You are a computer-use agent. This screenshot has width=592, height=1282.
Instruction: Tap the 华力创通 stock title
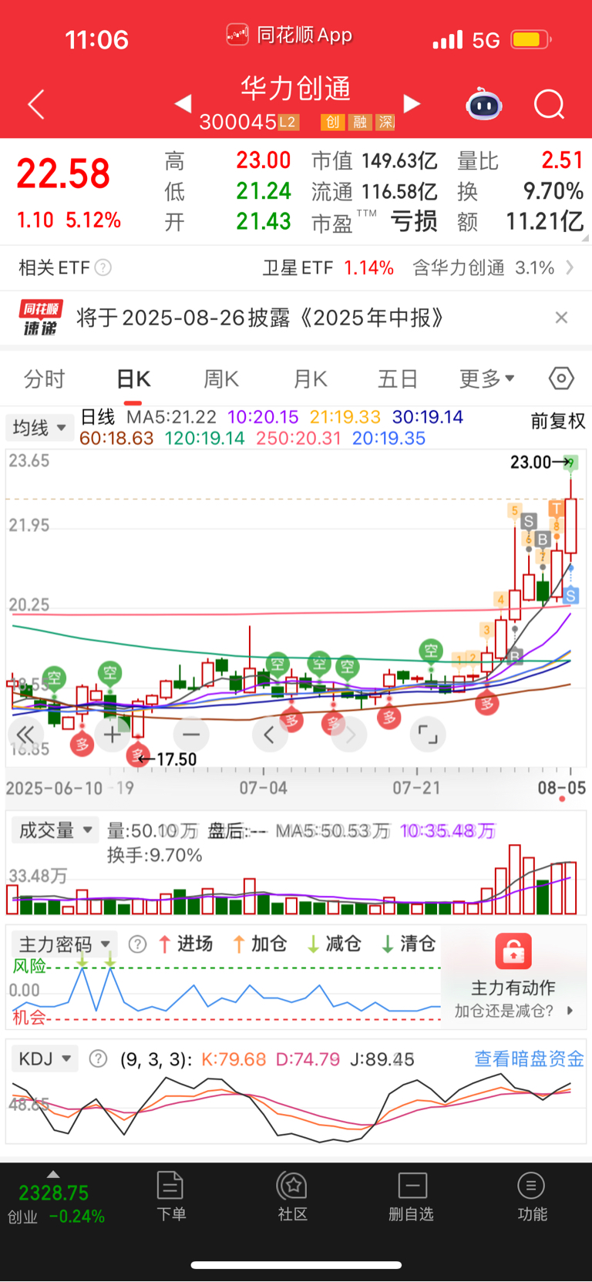[x=296, y=88]
